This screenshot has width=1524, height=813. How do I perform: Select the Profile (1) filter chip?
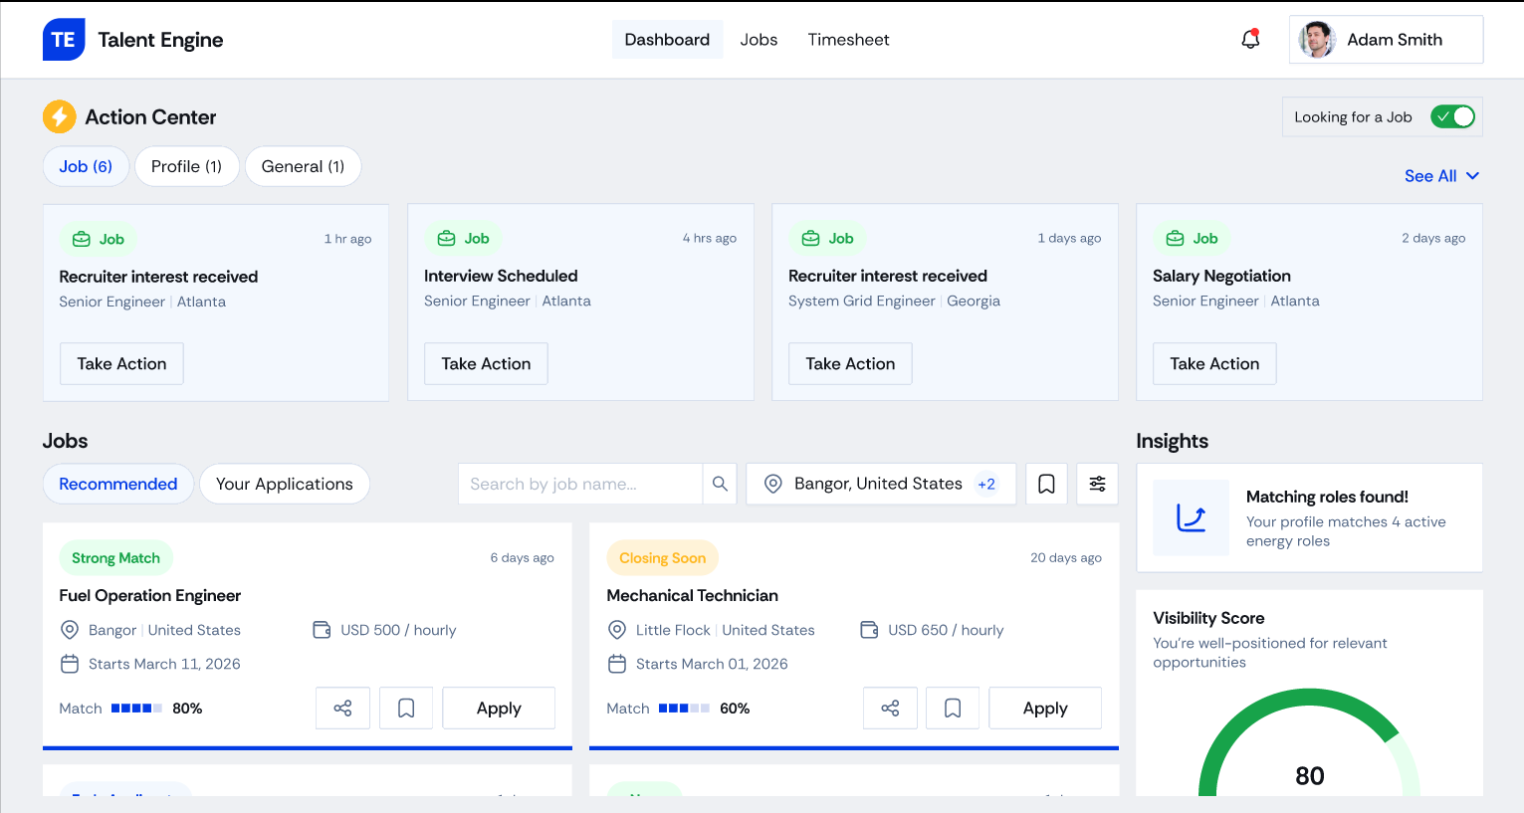(x=186, y=166)
